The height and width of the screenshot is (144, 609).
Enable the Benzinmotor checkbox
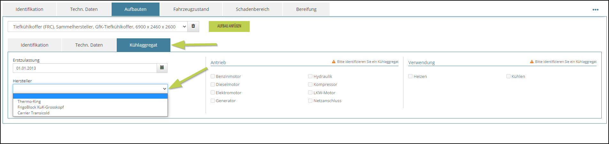213,76
